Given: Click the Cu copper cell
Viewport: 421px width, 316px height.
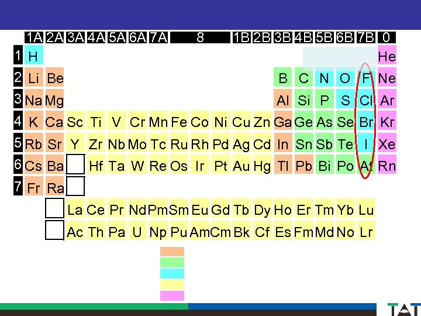Looking at the screenshot, I should [x=241, y=121].
